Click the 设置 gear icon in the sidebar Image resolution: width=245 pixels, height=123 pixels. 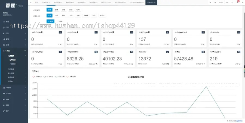[4, 105]
